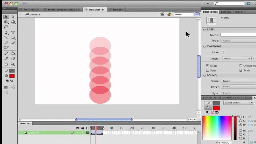The image size is (256, 144).
Task: Select the Selection arrow tool
Action: click(6, 17)
